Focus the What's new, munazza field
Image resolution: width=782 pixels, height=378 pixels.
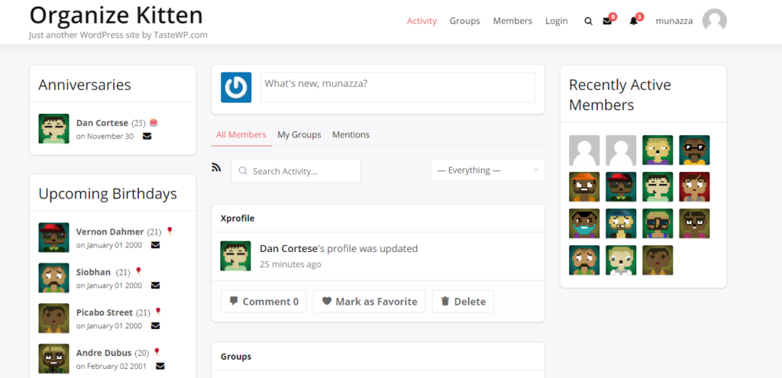click(398, 87)
